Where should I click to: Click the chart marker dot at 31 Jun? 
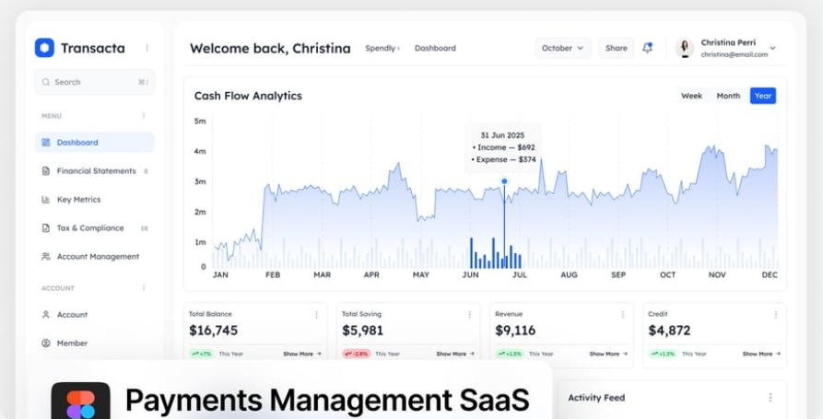pyautogui.click(x=504, y=180)
